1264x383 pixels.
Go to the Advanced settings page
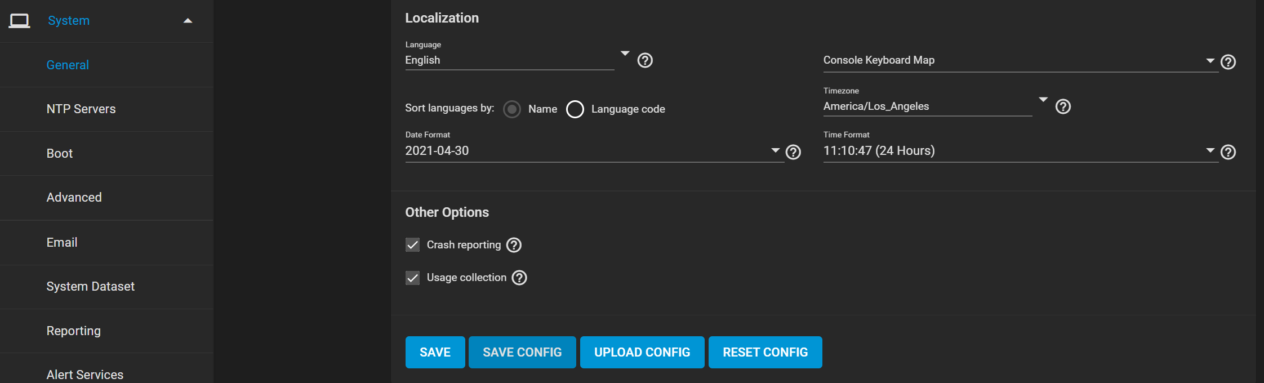click(x=74, y=198)
